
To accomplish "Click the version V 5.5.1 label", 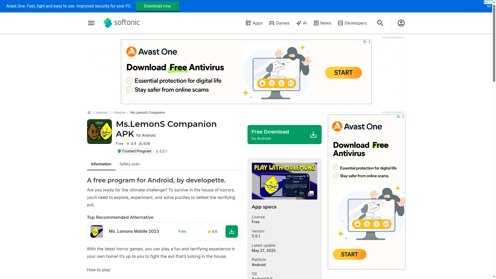I will click(161, 151).
